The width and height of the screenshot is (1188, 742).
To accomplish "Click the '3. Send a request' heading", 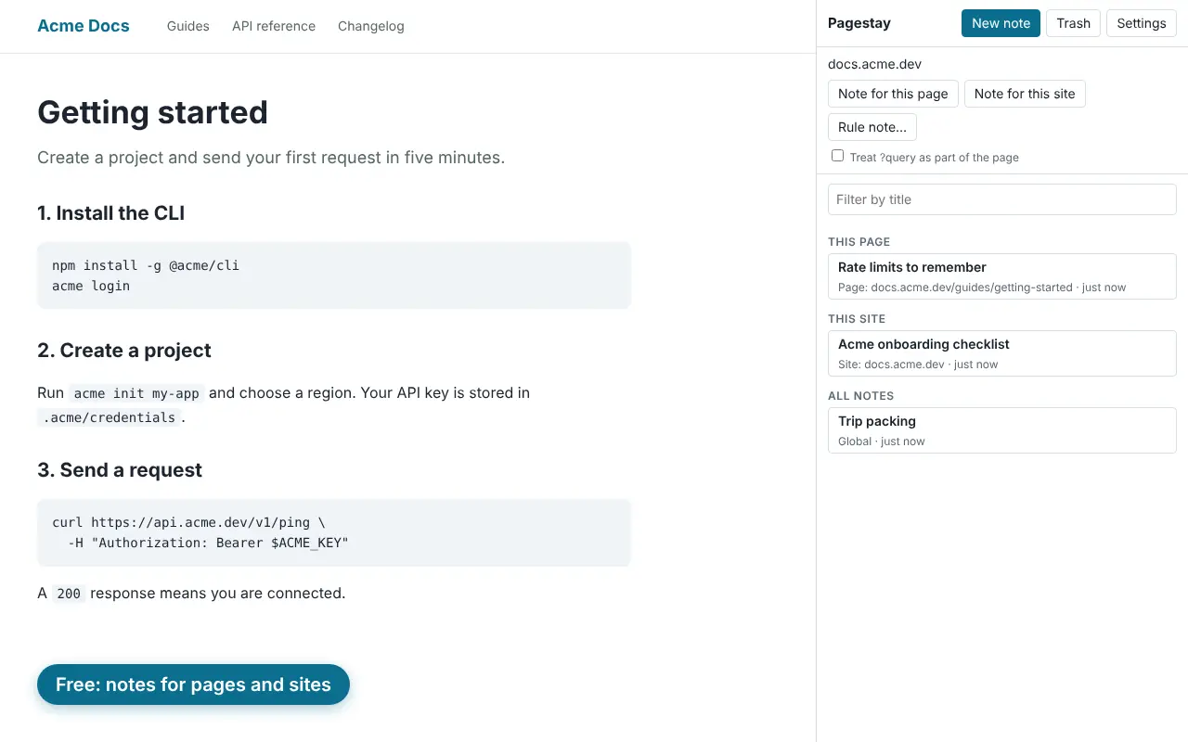I will pyautogui.click(x=120, y=470).
